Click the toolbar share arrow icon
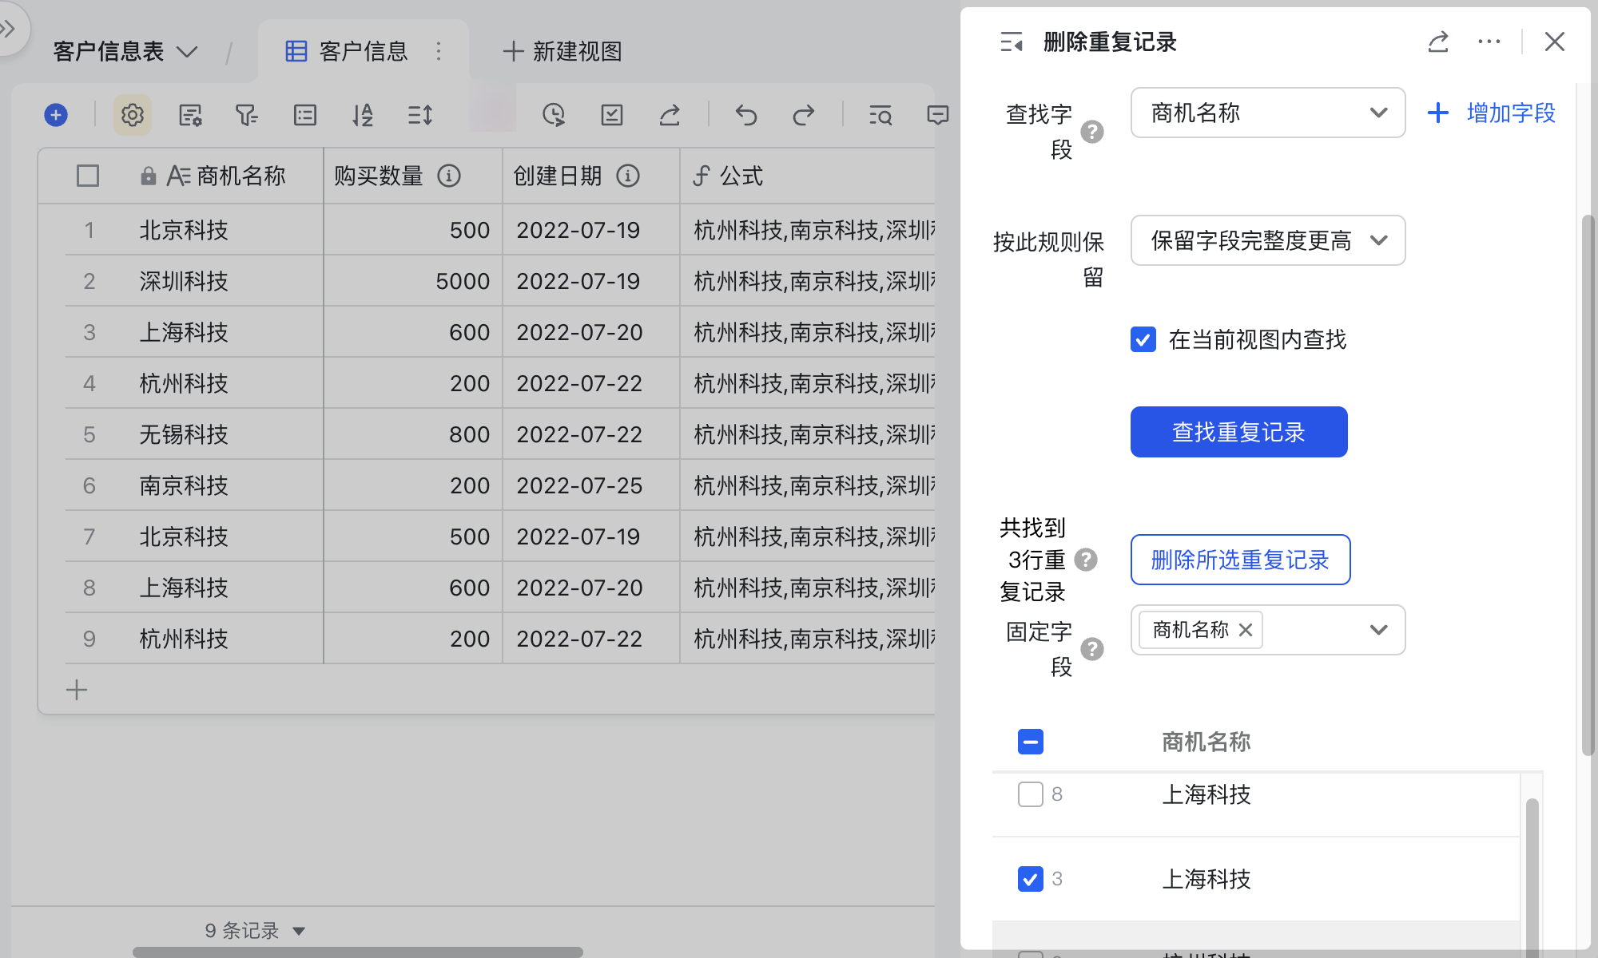 [x=670, y=115]
